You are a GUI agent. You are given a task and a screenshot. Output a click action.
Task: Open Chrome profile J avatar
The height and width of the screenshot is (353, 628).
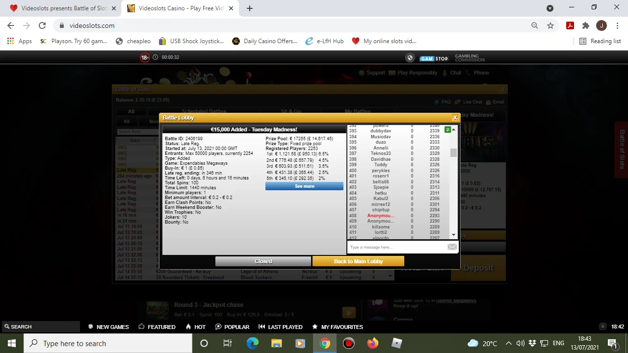(x=602, y=25)
